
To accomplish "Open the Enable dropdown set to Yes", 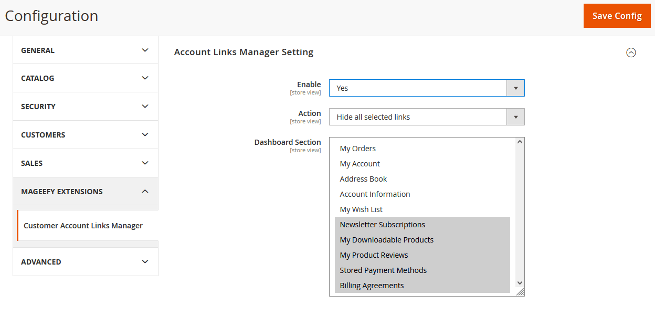I will click(x=426, y=88).
